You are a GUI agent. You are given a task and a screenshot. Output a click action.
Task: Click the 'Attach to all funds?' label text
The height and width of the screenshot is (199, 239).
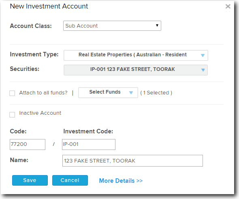43,93
